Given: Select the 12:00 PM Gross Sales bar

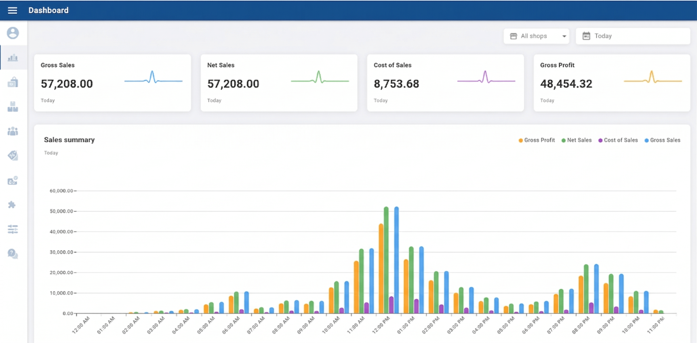Looking at the screenshot, I should pyautogui.click(x=396, y=259).
